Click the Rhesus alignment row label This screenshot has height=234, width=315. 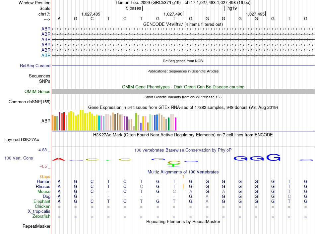click(43, 187)
